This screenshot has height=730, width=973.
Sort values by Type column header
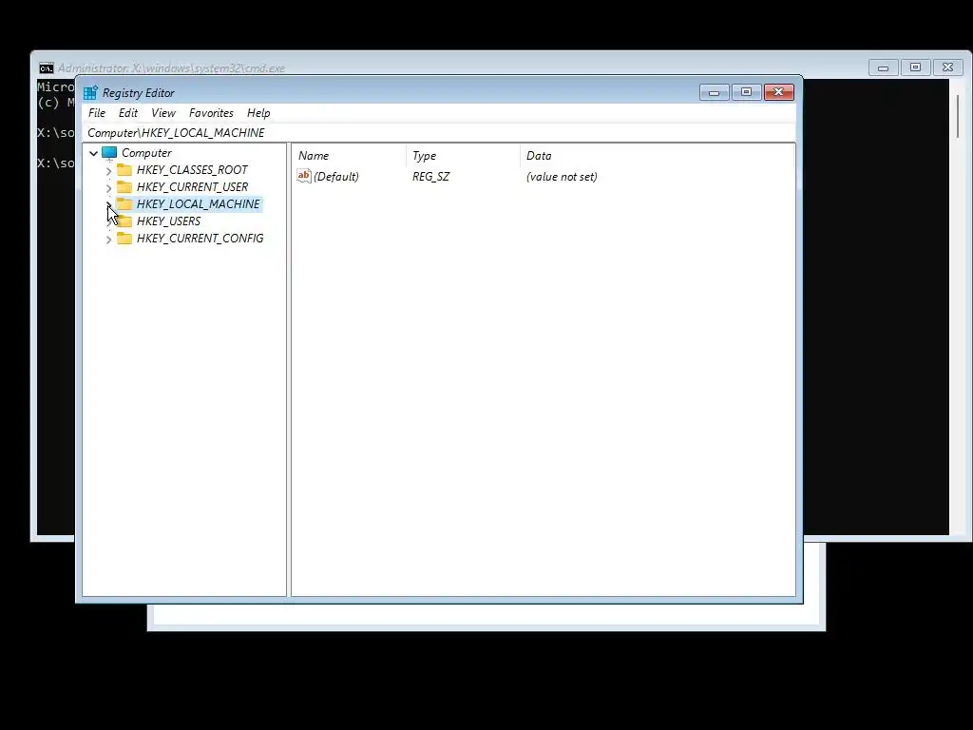(463, 156)
